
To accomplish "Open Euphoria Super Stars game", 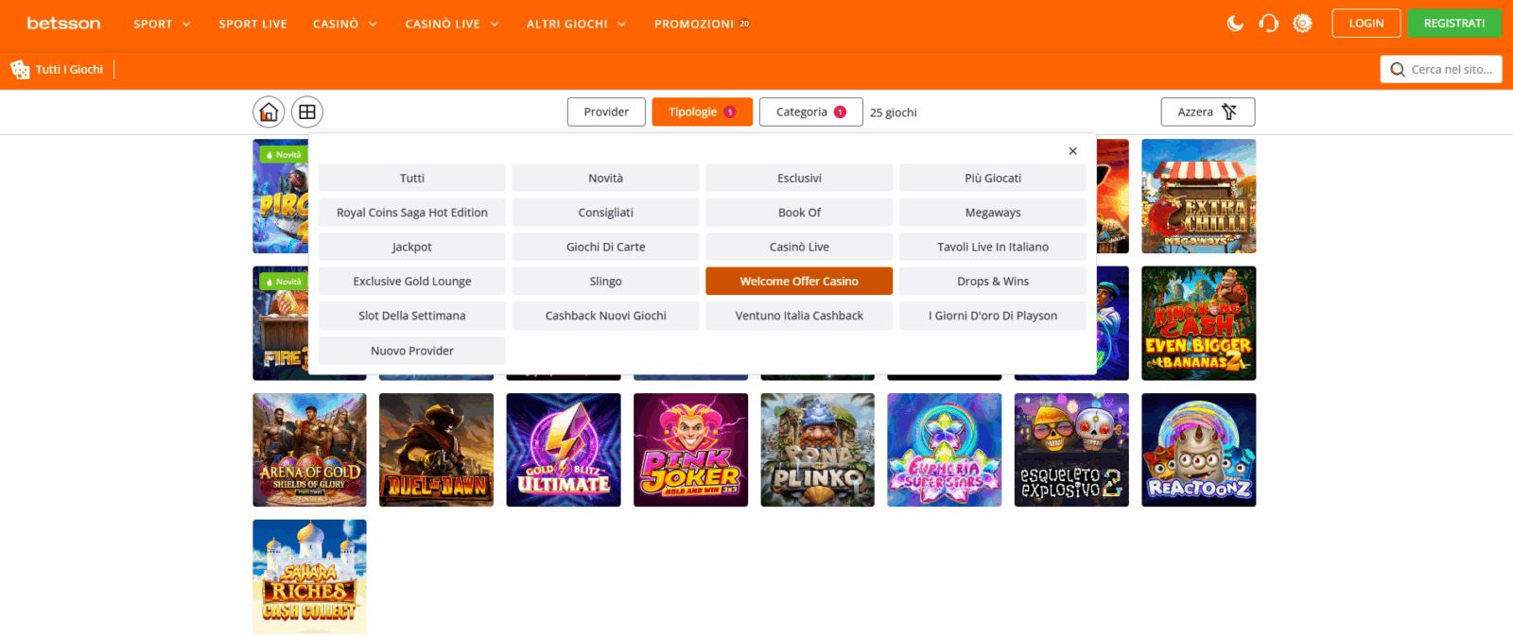I will coord(945,450).
